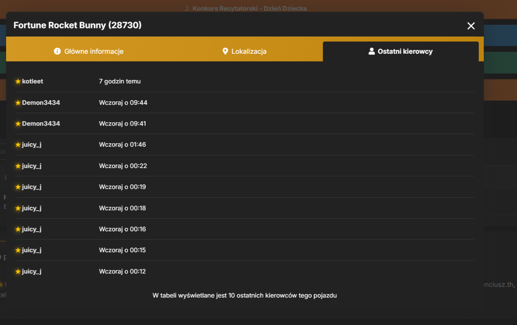
Task: Click juicy_j in the 00:22 row
Action: (32, 166)
